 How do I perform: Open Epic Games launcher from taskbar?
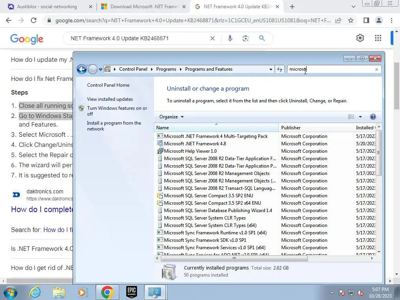pyautogui.click(x=132, y=292)
